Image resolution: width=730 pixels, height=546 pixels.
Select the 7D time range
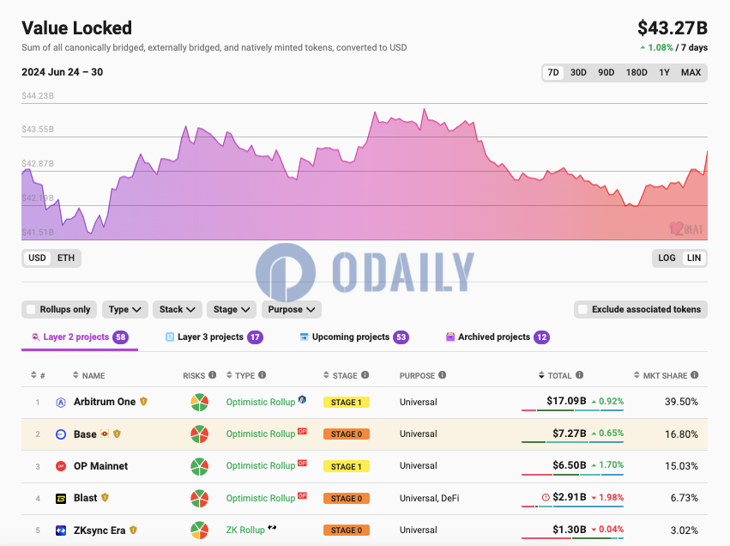553,73
